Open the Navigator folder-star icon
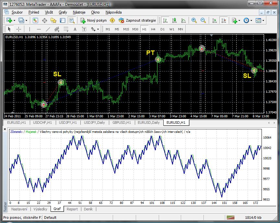The width and height of the screenshot is (280, 223). click(x=53, y=20)
